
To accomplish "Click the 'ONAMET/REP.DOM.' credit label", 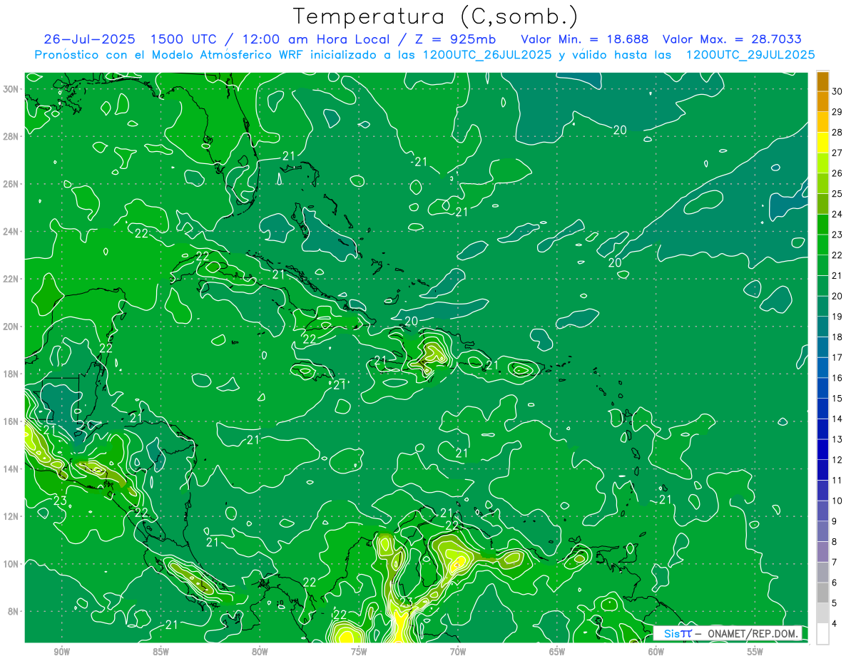I will pos(751,633).
